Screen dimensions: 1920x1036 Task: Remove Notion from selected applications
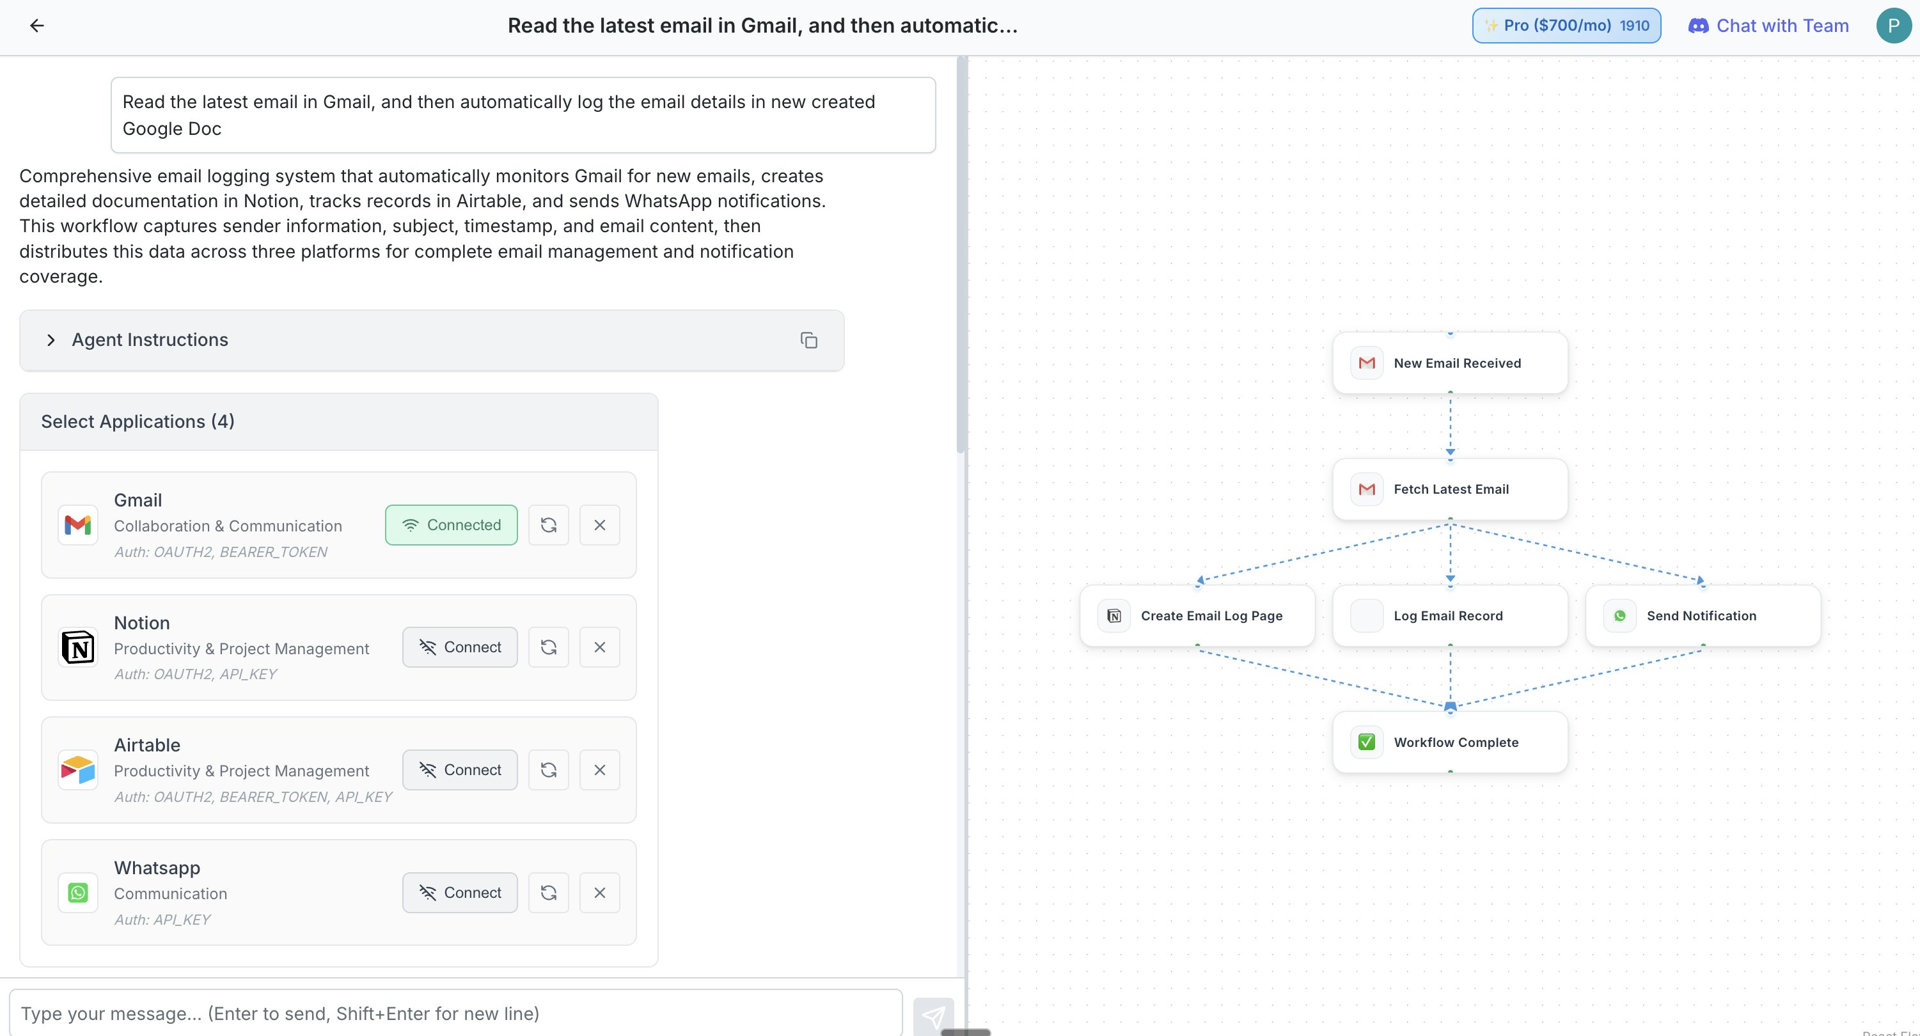click(x=600, y=647)
